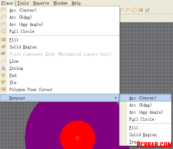The height and width of the screenshot is (149, 173).
Task: Open the Reports menu
Action: (41, 3)
